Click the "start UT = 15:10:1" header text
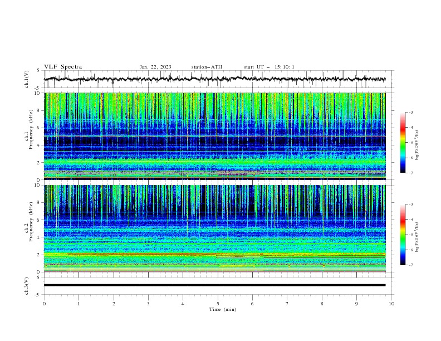 pyautogui.click(x=269, y=67)
